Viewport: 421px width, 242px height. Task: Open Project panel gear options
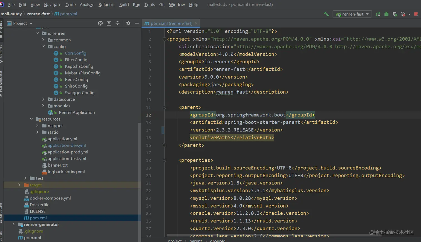click(x=128, y=23)
